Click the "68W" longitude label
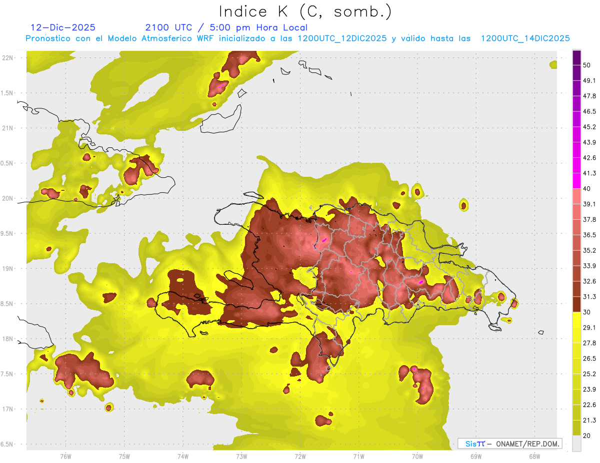Screen dimensions: 600x463 point(534,457)
